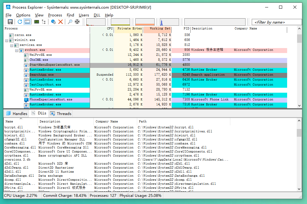
Task: Switch to the DLLs tab
Action: [39, 113]
